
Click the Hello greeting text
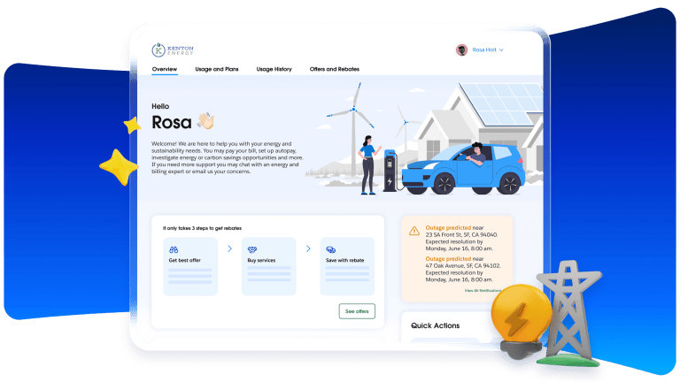[x=160, y=106]
